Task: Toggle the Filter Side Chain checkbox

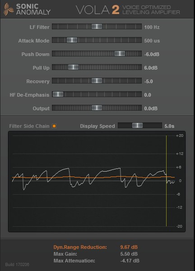Action: (54, 126)
